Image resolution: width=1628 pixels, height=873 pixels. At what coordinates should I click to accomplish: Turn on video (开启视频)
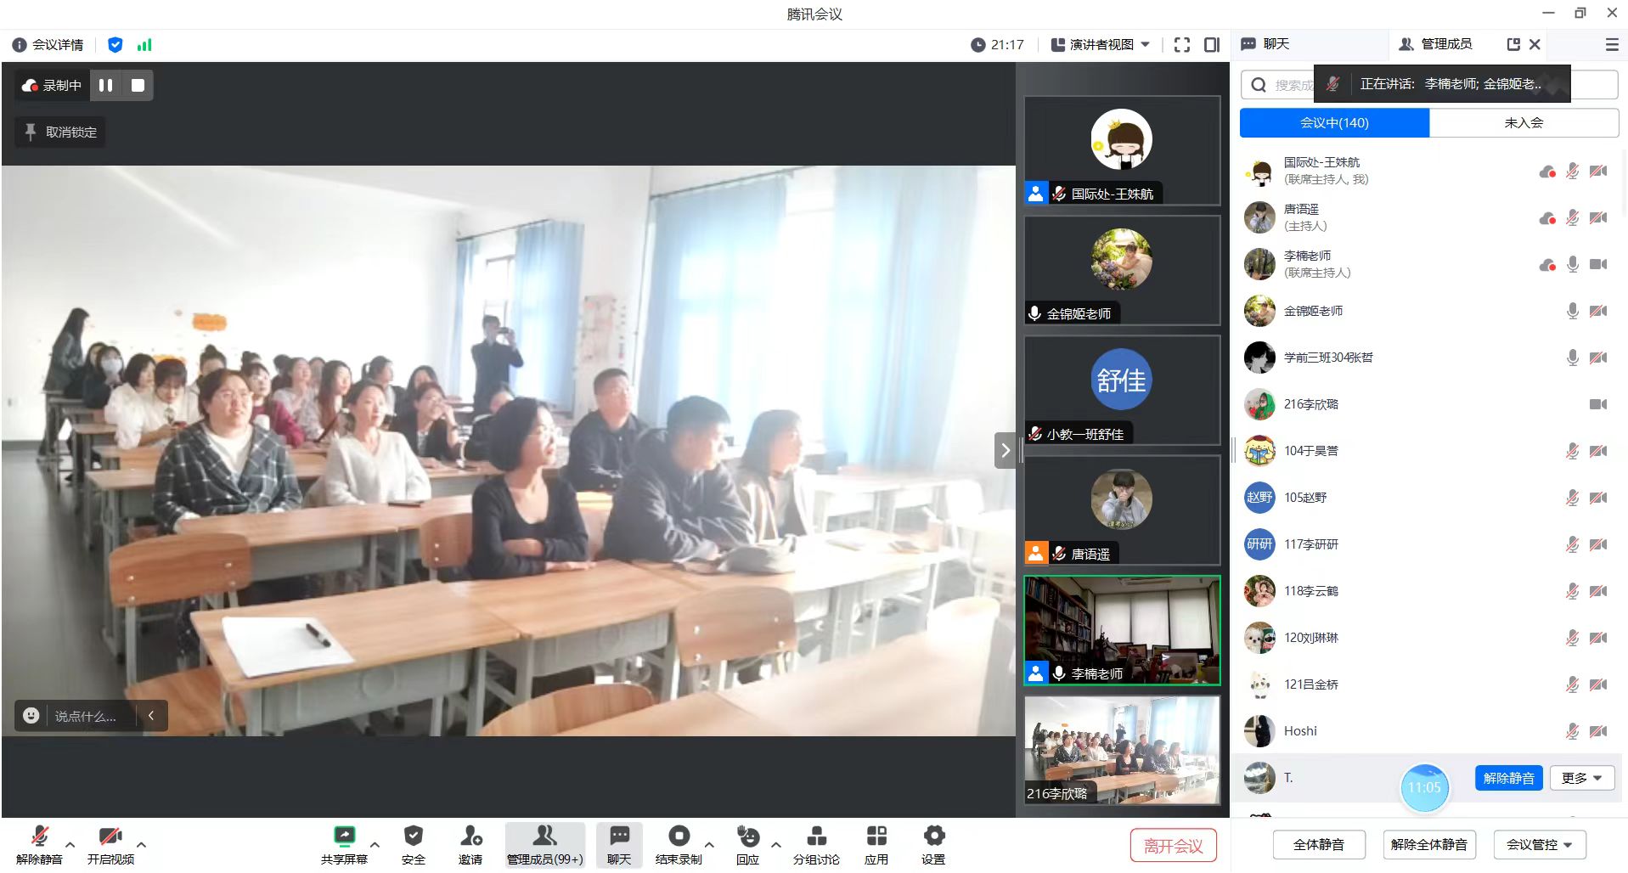tap(110, 836)
